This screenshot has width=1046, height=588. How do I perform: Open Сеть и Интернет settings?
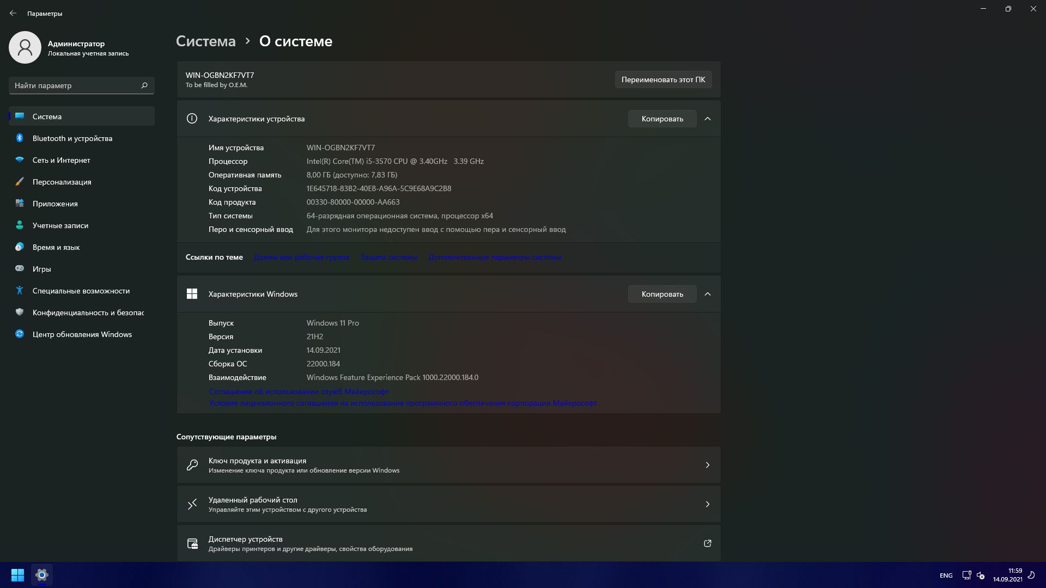pyautogui.click(x=82, y=160)
